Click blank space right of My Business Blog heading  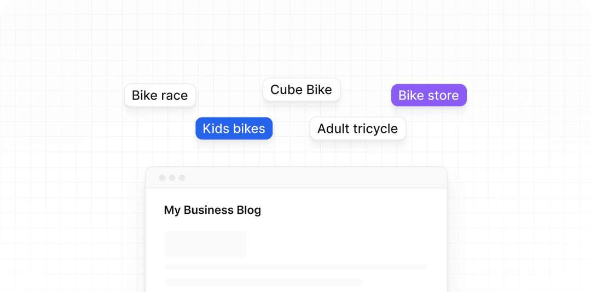(x=356, y=210)
